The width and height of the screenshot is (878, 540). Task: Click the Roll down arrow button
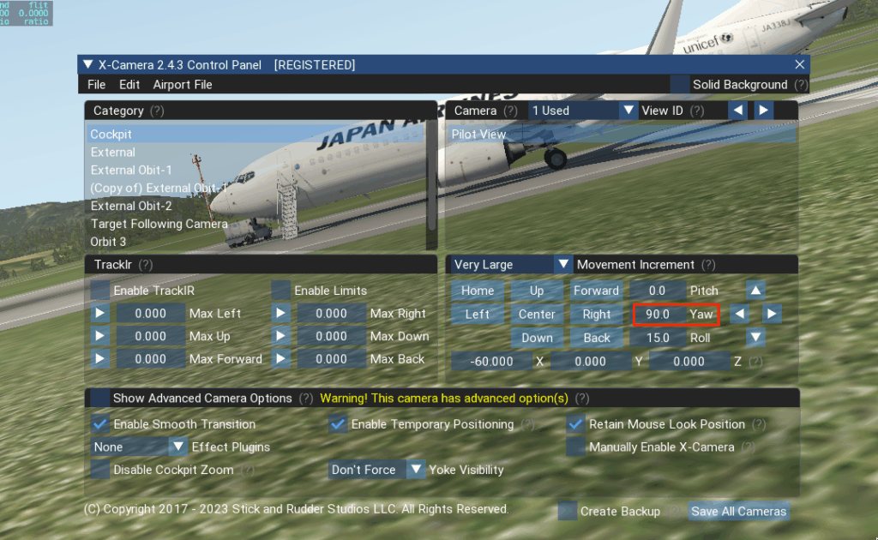coord(755,338)
